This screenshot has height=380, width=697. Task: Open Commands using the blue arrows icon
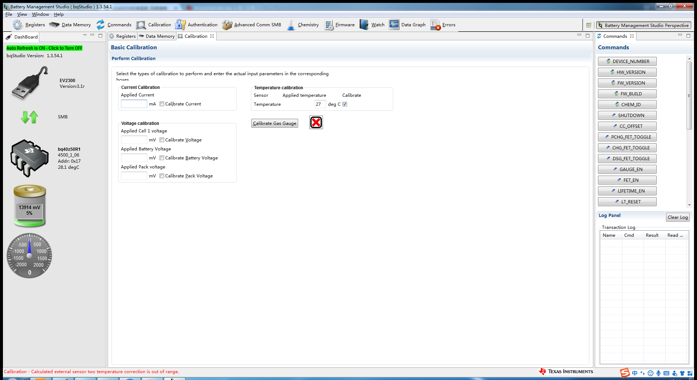coord(100,25)
